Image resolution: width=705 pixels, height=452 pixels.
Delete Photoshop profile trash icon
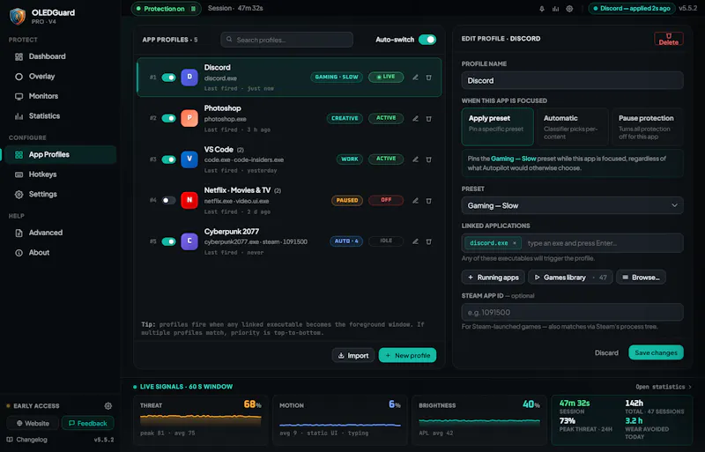[x=429, y=119]
